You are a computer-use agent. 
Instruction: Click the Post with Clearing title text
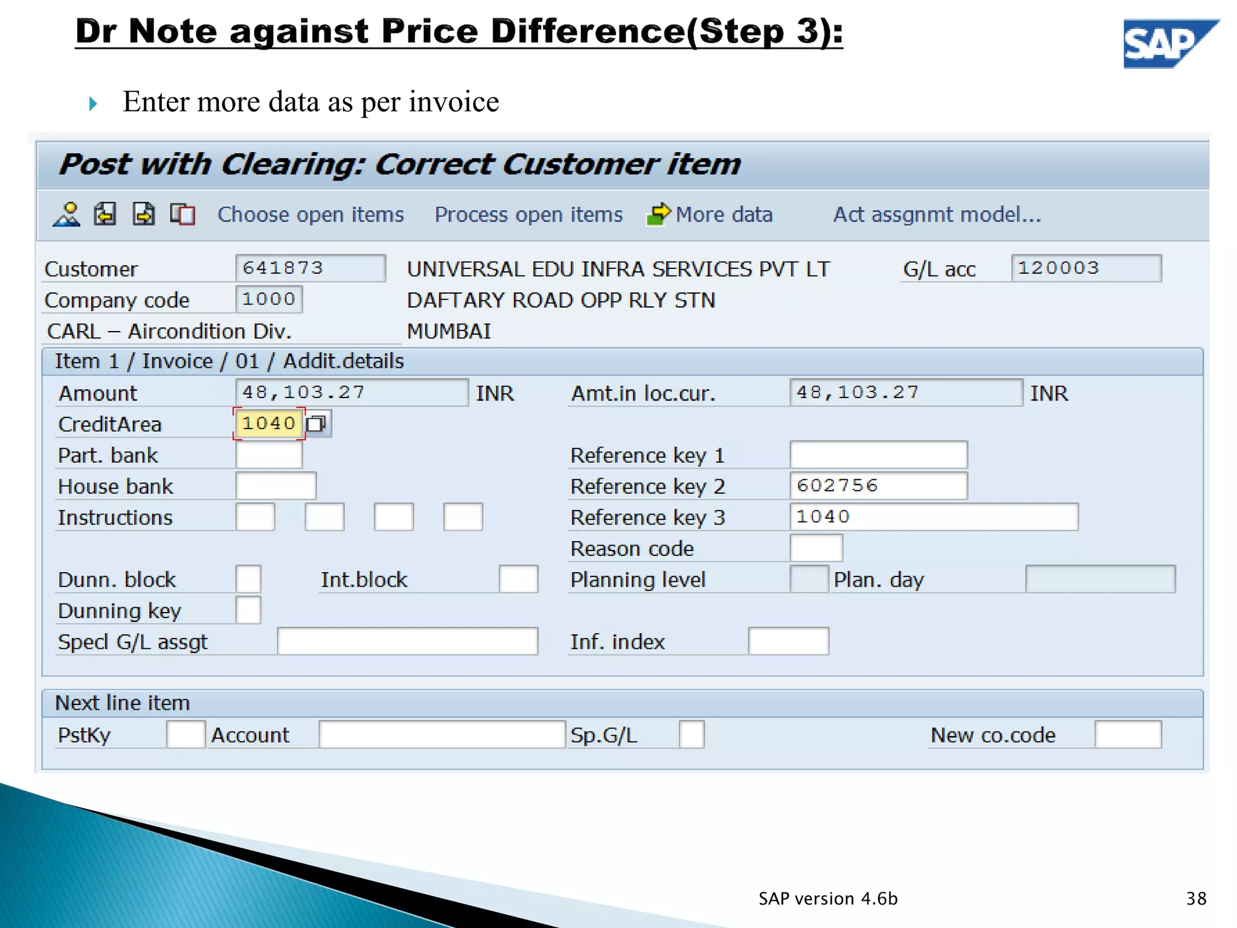(x=400, y=165)
